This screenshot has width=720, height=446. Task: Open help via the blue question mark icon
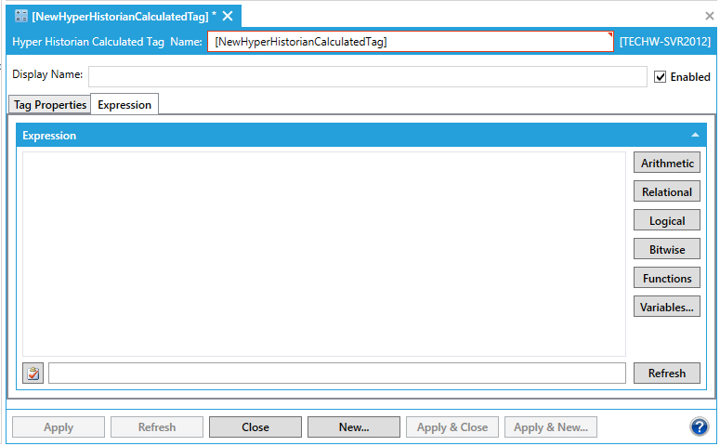click(x=699, y=427)
